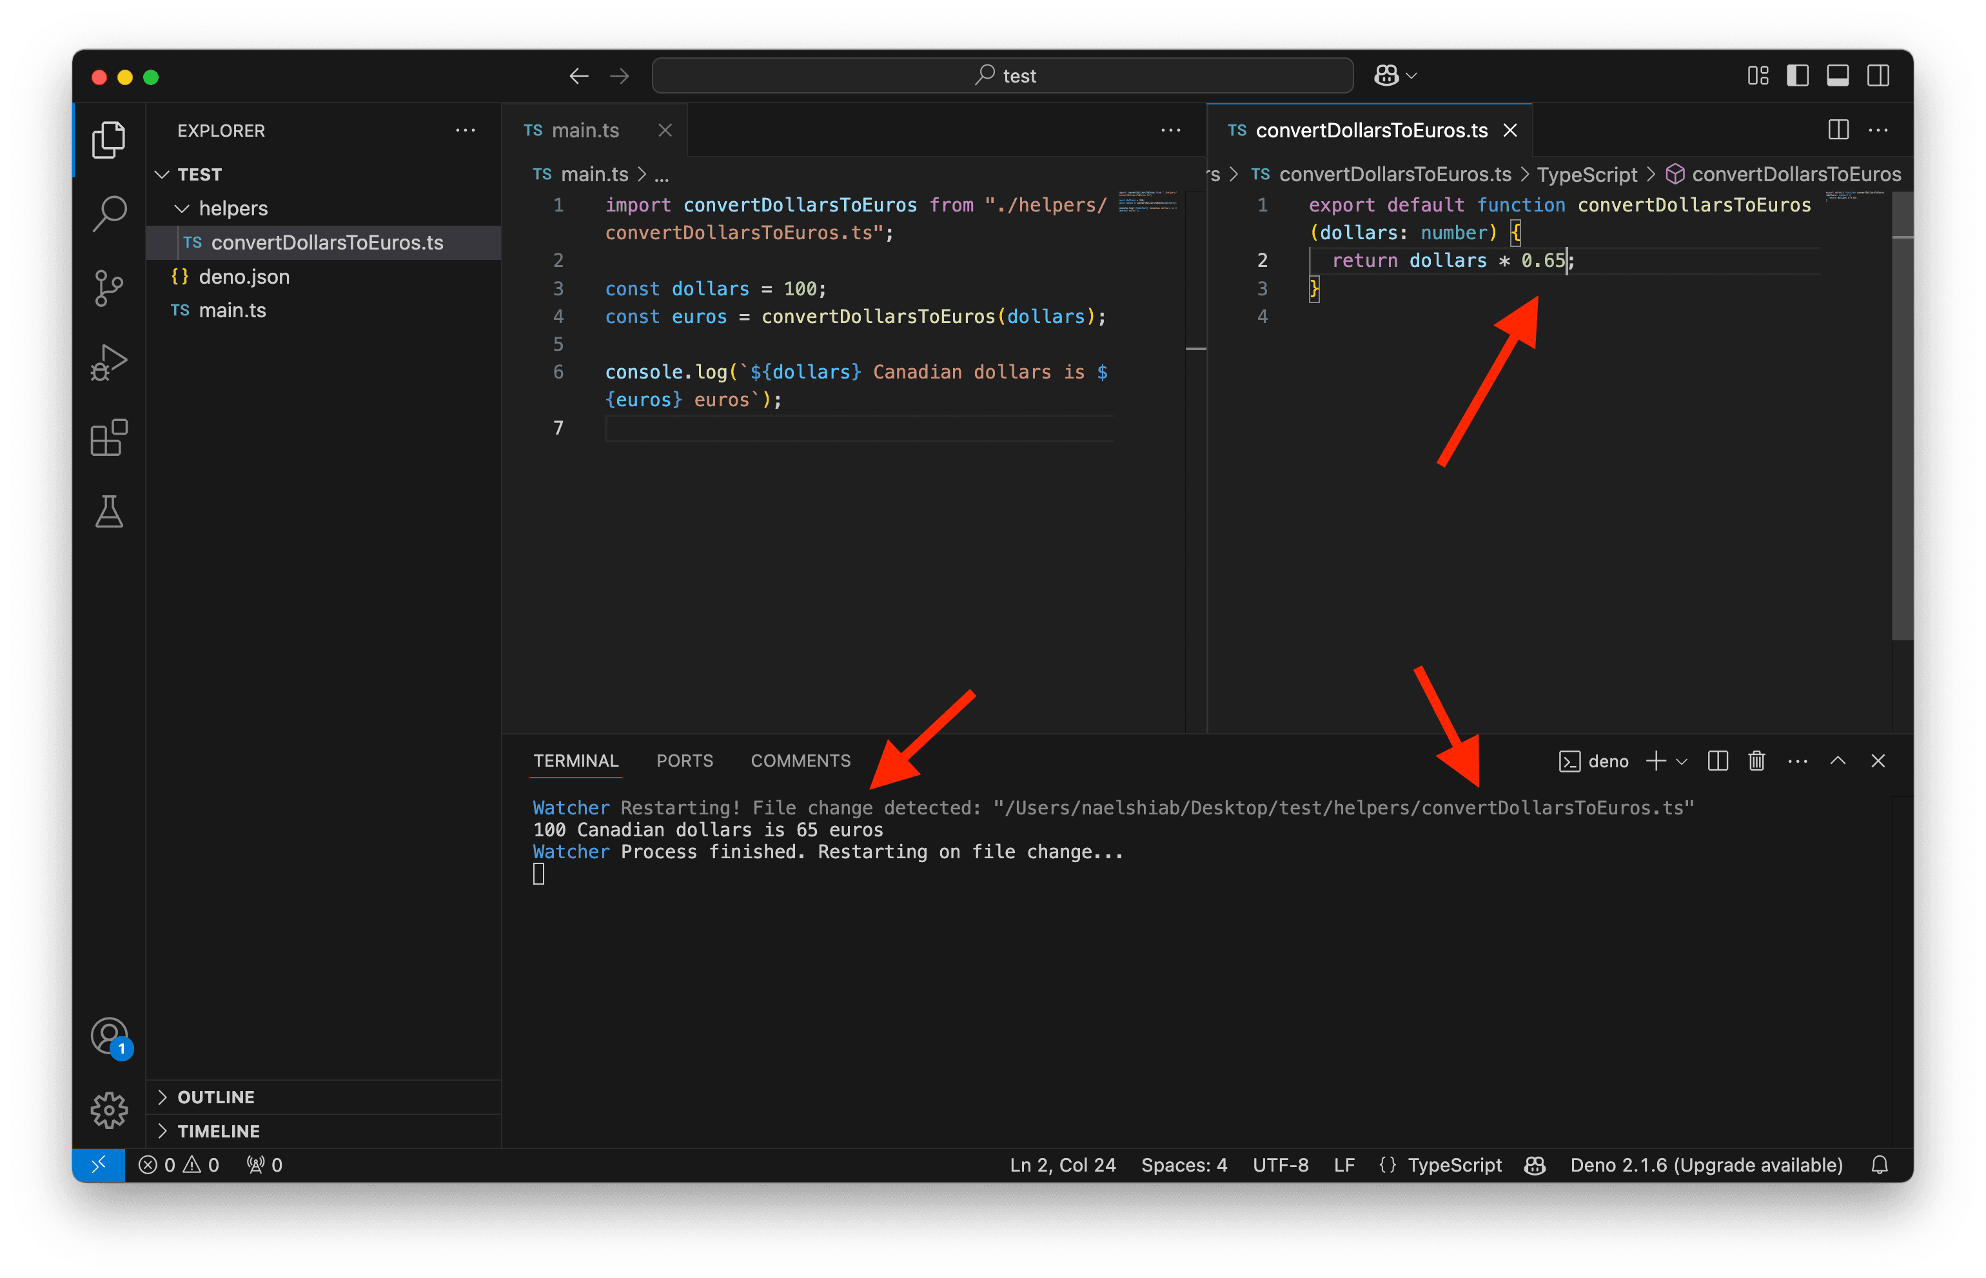Open the Search view in activity bar
This screenshot has height=1278, width=1986.
tap(109, 214)
